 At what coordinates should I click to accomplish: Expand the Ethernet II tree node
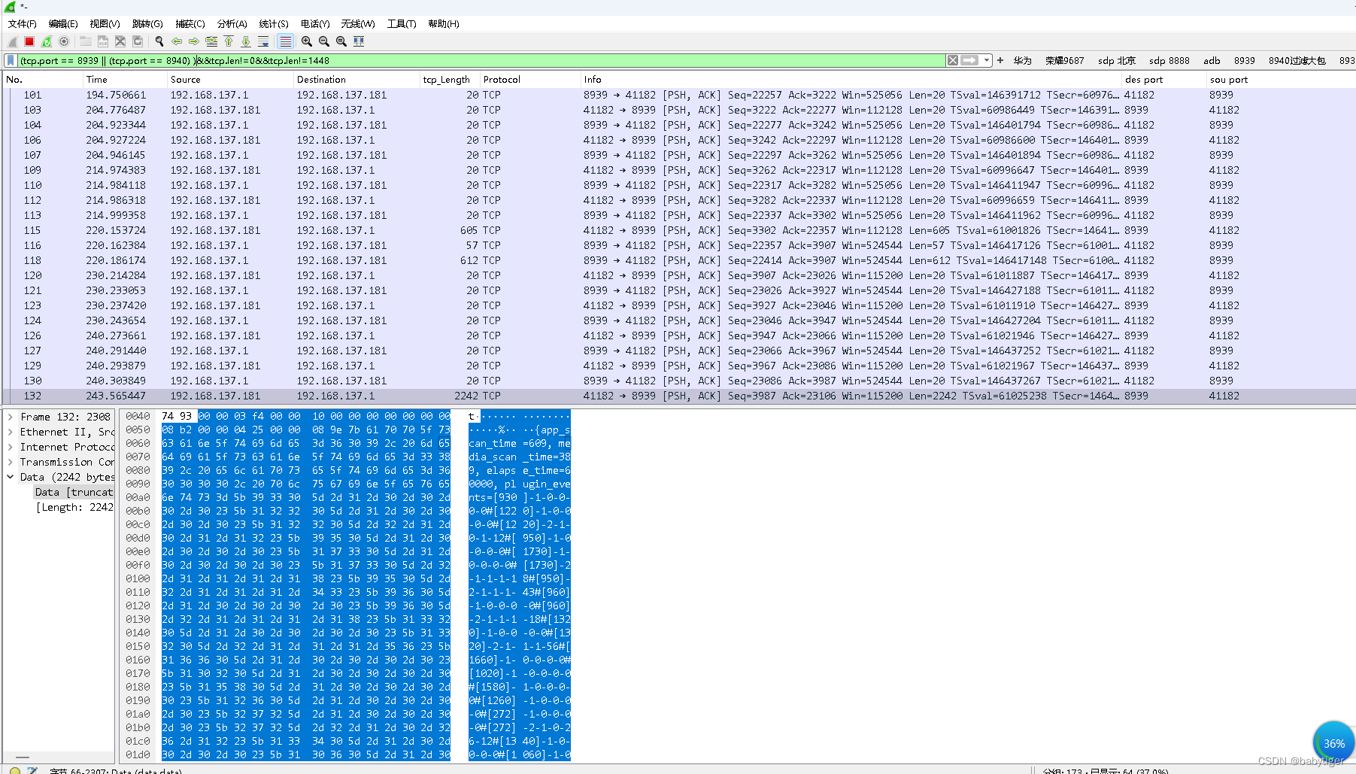(10, 432)
